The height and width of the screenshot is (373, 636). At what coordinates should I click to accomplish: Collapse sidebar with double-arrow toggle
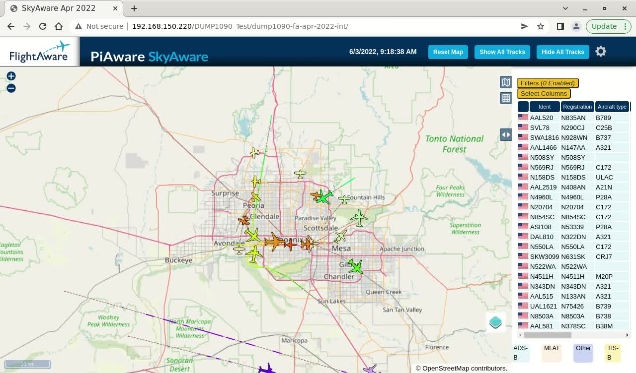tap(506, 134)
